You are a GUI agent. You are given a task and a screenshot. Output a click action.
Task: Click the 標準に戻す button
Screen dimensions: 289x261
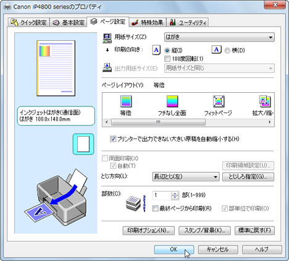pos(254,231)
